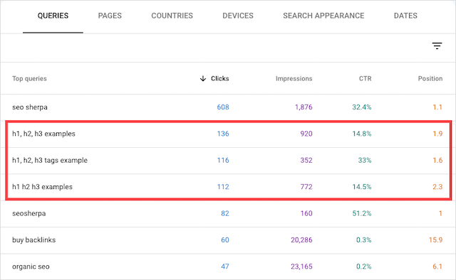Click the 47 clicks value
The image size is (456, 280).
pyautogui.click(x=225, y=266)
